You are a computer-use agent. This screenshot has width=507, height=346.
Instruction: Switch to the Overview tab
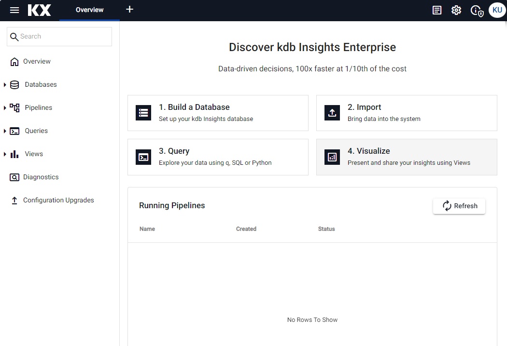click(x=89, y=10)
